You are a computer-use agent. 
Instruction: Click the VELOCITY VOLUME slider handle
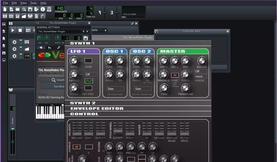(77, 134)
